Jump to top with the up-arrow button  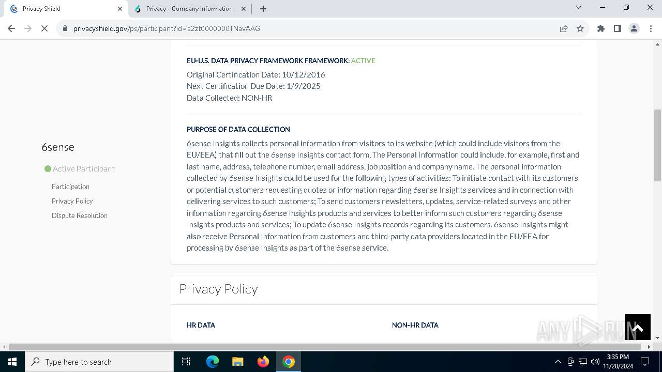[638, 327]
